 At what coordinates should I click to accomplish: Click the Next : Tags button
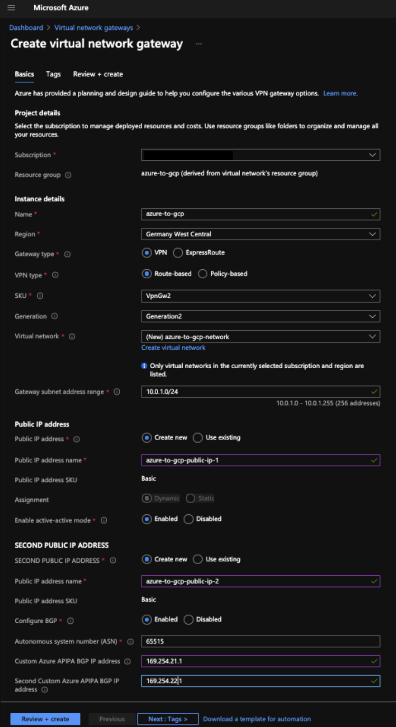coord(168,719)
